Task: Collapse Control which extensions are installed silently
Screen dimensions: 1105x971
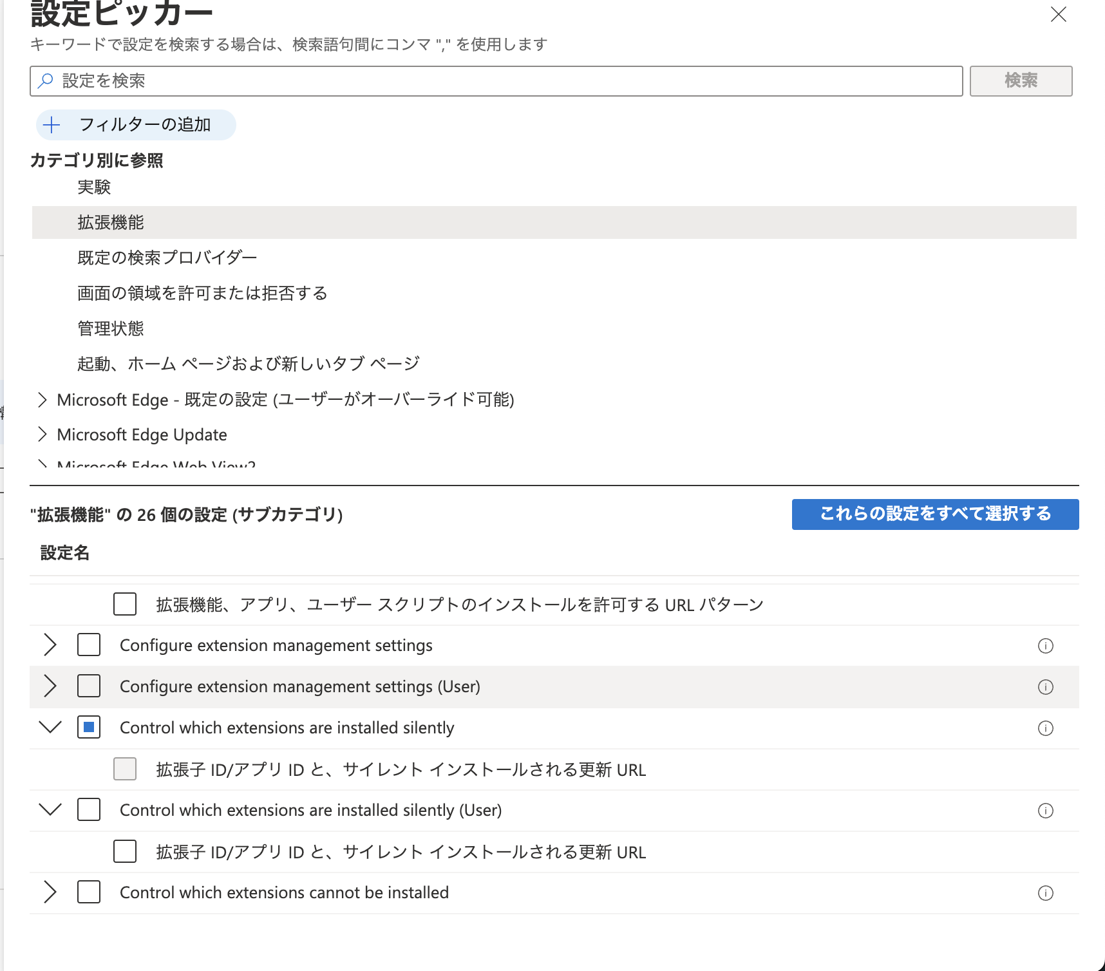Action: pyautogui.click(x=50, y=727)
